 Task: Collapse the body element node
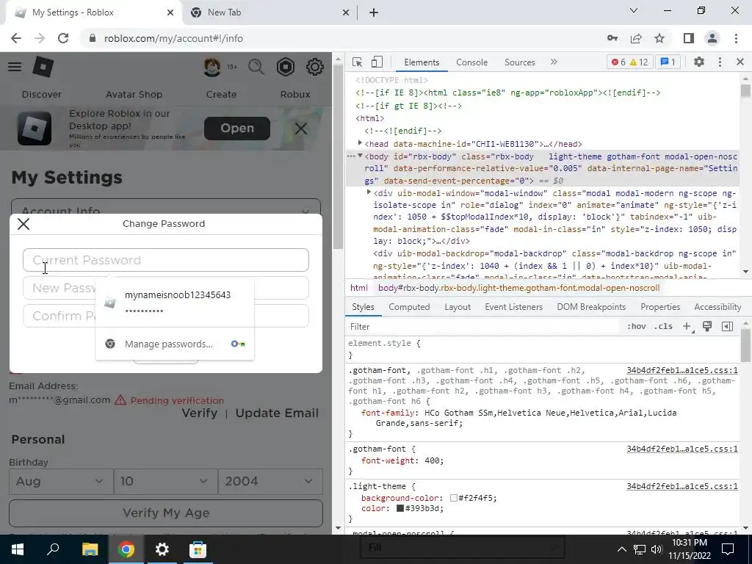[360, 156]
